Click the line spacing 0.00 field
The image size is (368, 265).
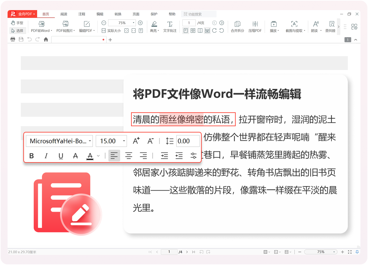click(x=188, y=141)
